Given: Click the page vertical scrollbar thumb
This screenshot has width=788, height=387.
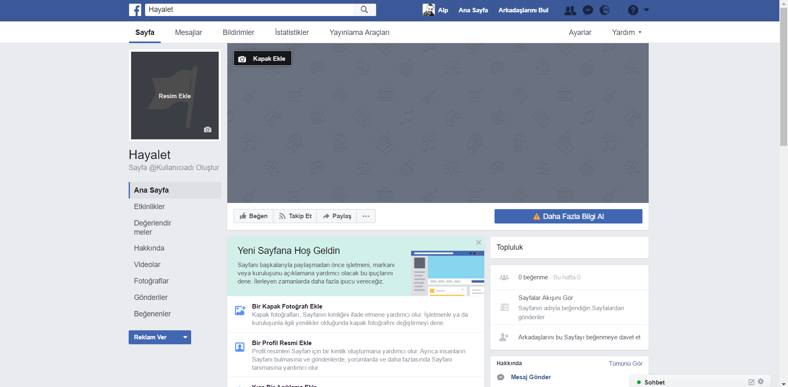Looking at the screenshot, I should click(784, 76).
